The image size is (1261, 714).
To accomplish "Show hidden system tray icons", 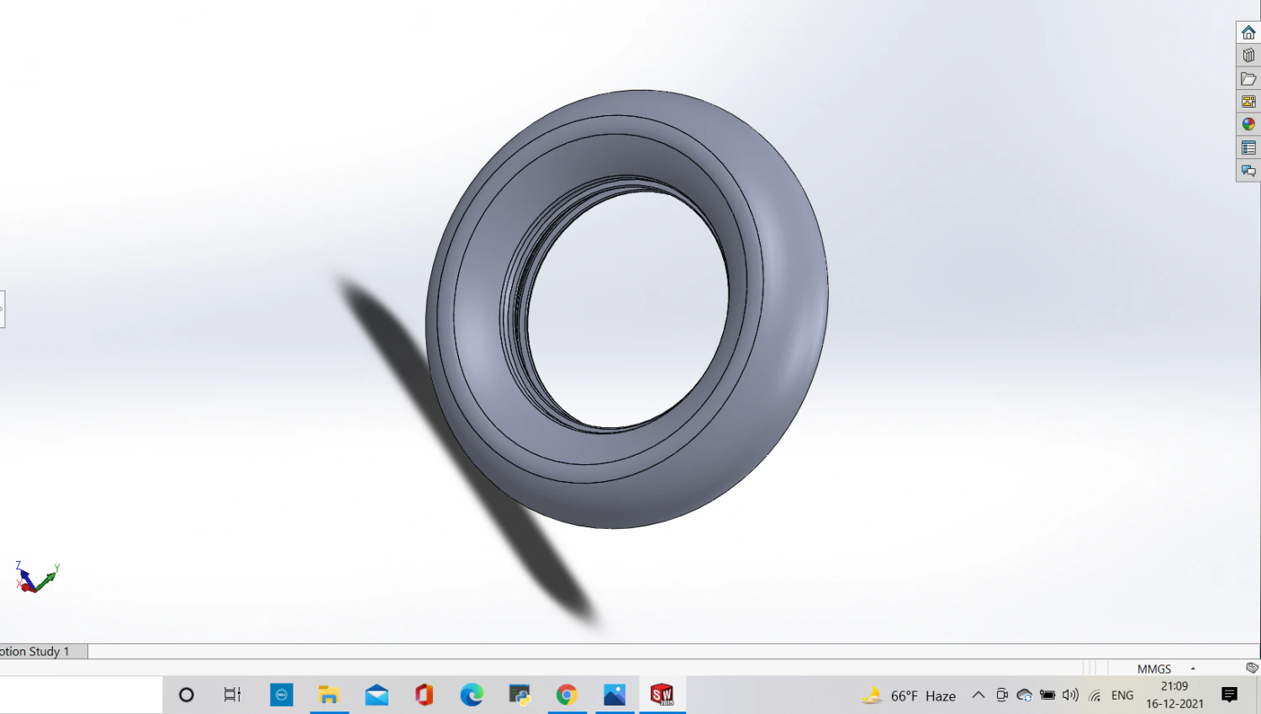I will coord(978,695).
